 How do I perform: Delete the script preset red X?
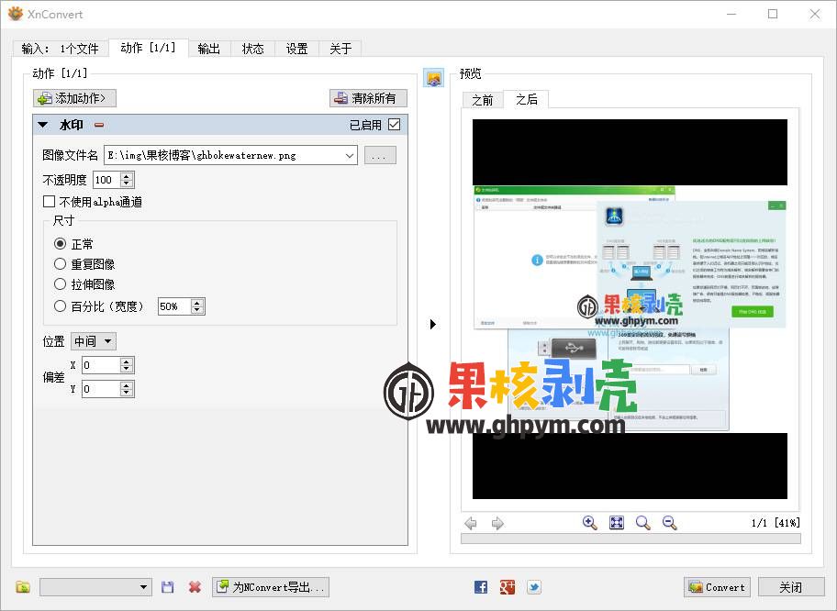pyautogui.click(x=195, y=587)
